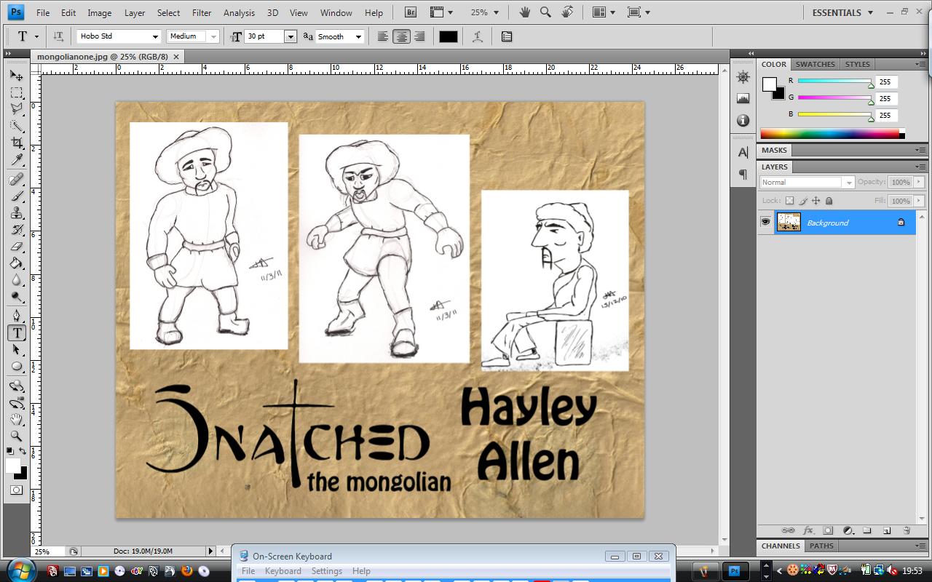Image resolution: width=932 pixels, height=582 pixels.
Task: Click the Background layer thumbnail
Action: point(789,222)
